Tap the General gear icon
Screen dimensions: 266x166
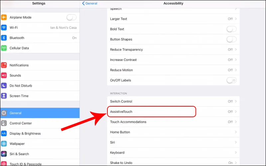(x=4, y=113)
